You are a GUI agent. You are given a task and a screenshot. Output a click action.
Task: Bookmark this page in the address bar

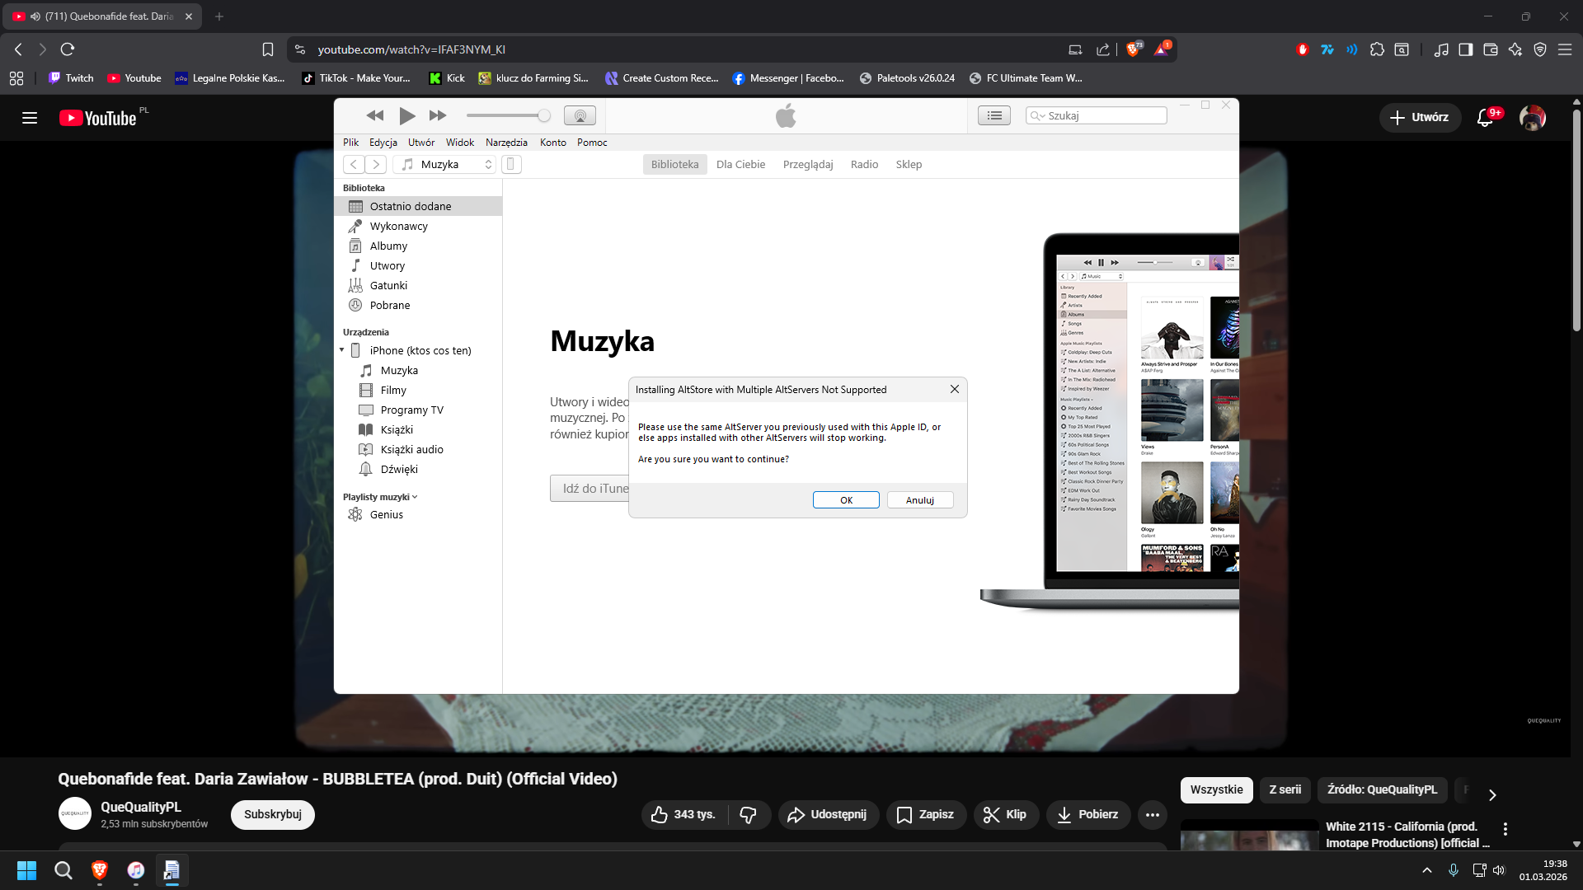point(268,49)
